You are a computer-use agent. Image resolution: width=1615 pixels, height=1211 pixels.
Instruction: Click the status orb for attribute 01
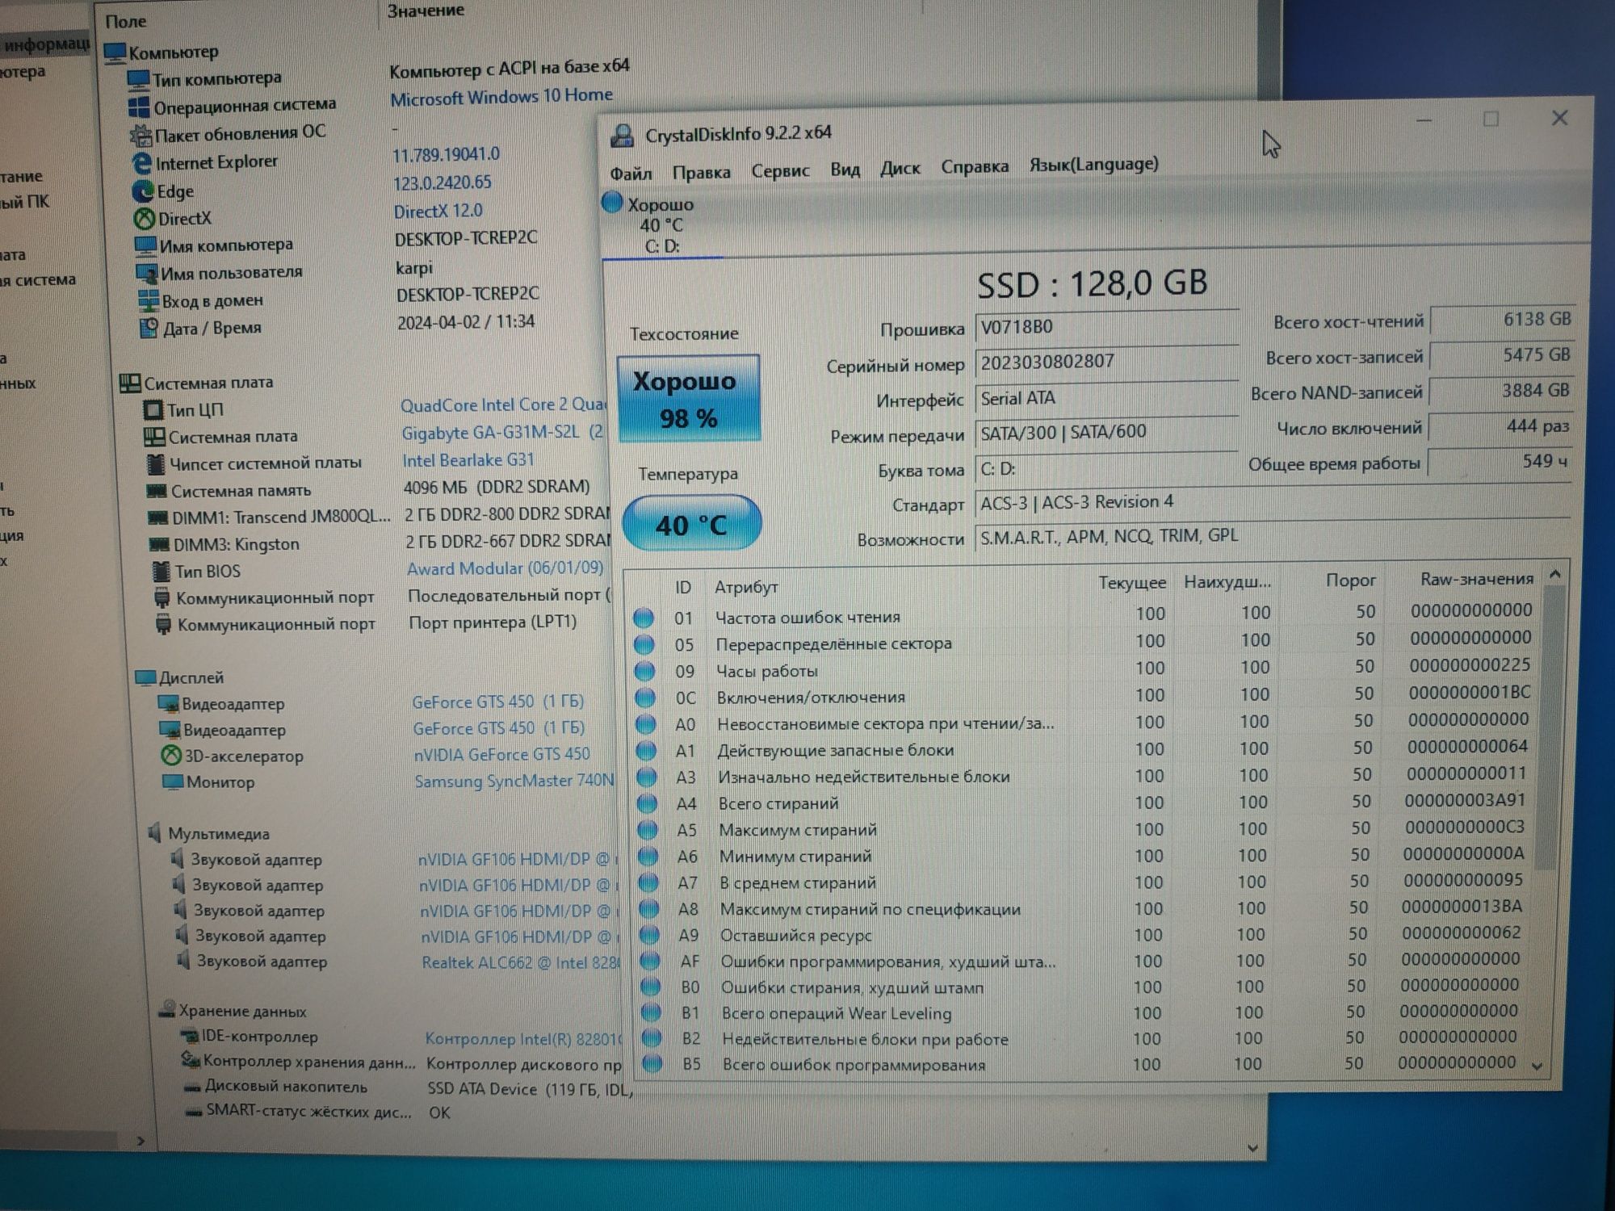click(644, 618)
